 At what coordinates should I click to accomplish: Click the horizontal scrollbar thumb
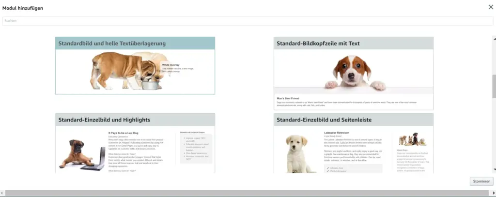click(247, 193)
